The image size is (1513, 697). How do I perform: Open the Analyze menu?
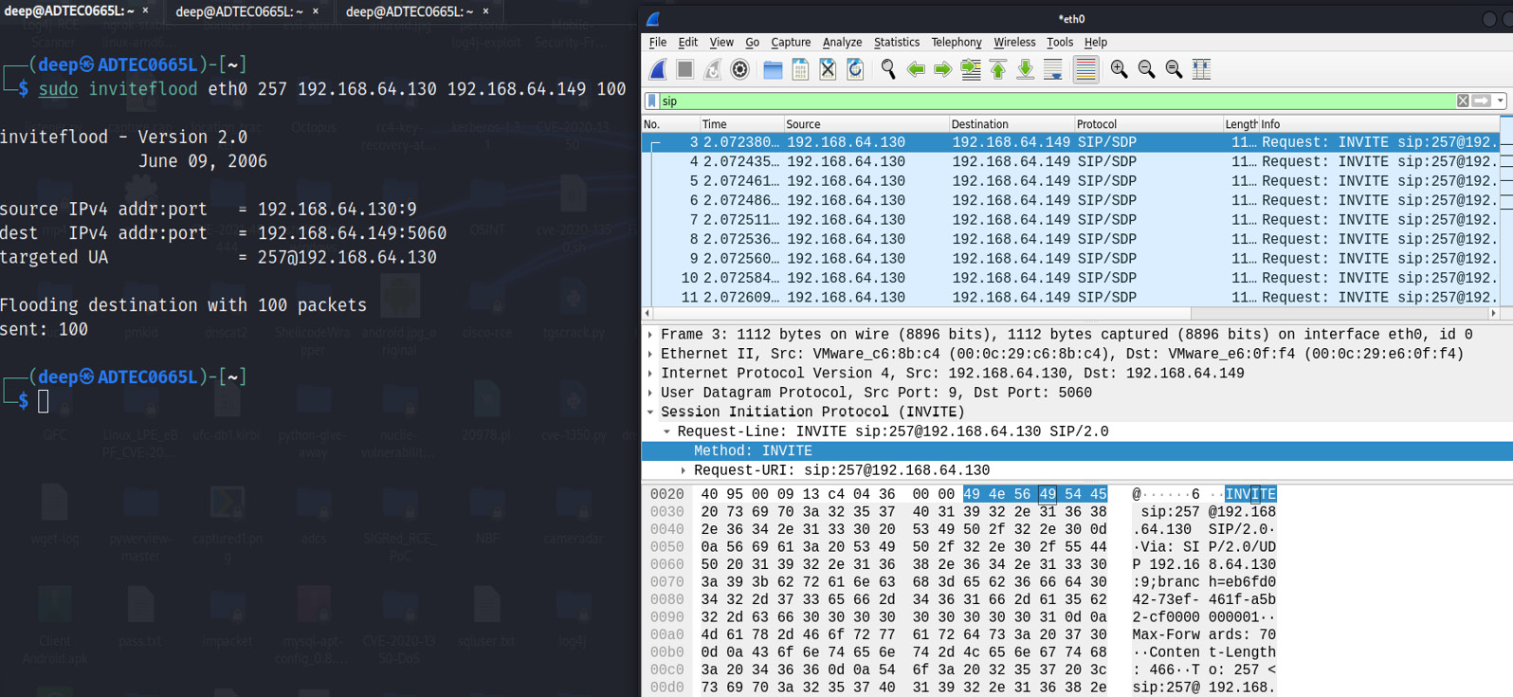(842, 42)
